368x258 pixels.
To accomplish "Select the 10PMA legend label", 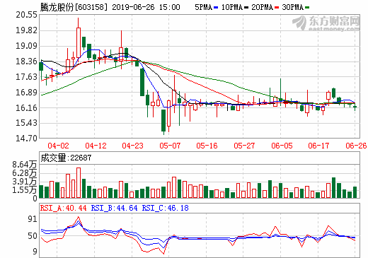I will click(232, 7).
